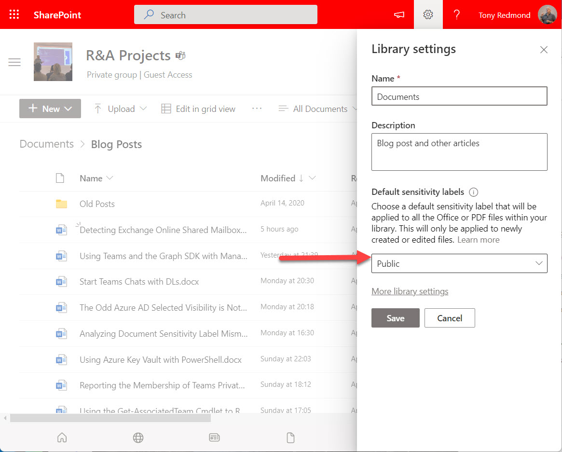Open the more commands ellipsis
This screenshot has height=452, width=562.
(x=257, y=108)
